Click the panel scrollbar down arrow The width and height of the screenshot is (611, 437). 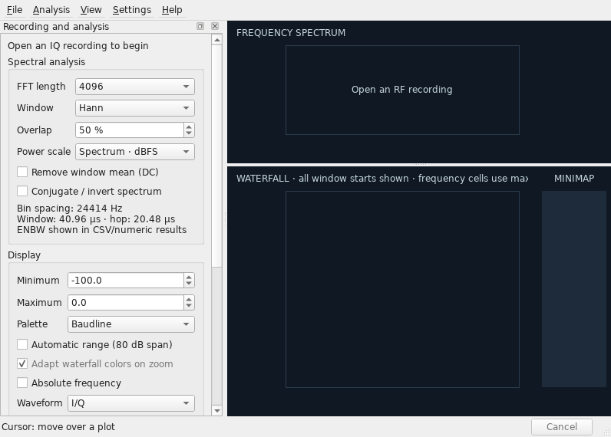(x=217, y=410)
